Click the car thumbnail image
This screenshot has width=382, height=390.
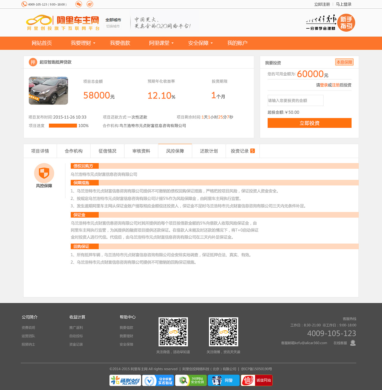tap(48, 91)
